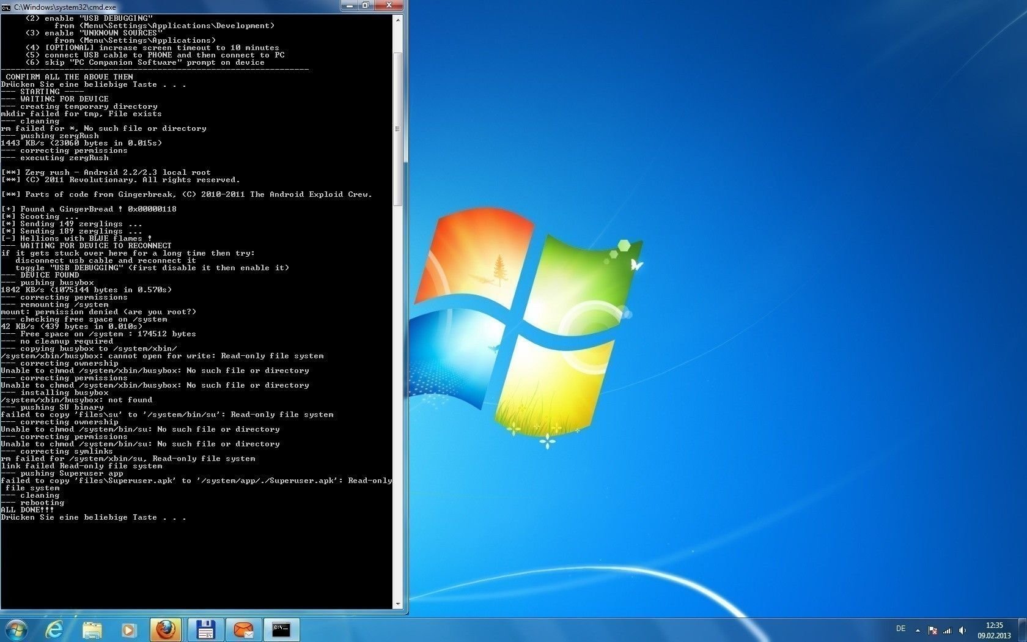Image resolution: width=1027 pixels, height=642 pixels.
Task: Click the 'Zerg rush - Android 2.2/2.3' line
Action: point(106,172)
